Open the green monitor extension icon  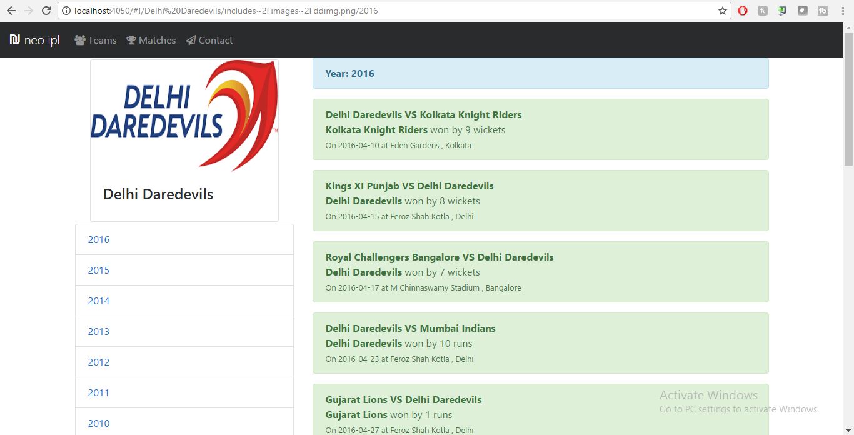tap(783, 11)
